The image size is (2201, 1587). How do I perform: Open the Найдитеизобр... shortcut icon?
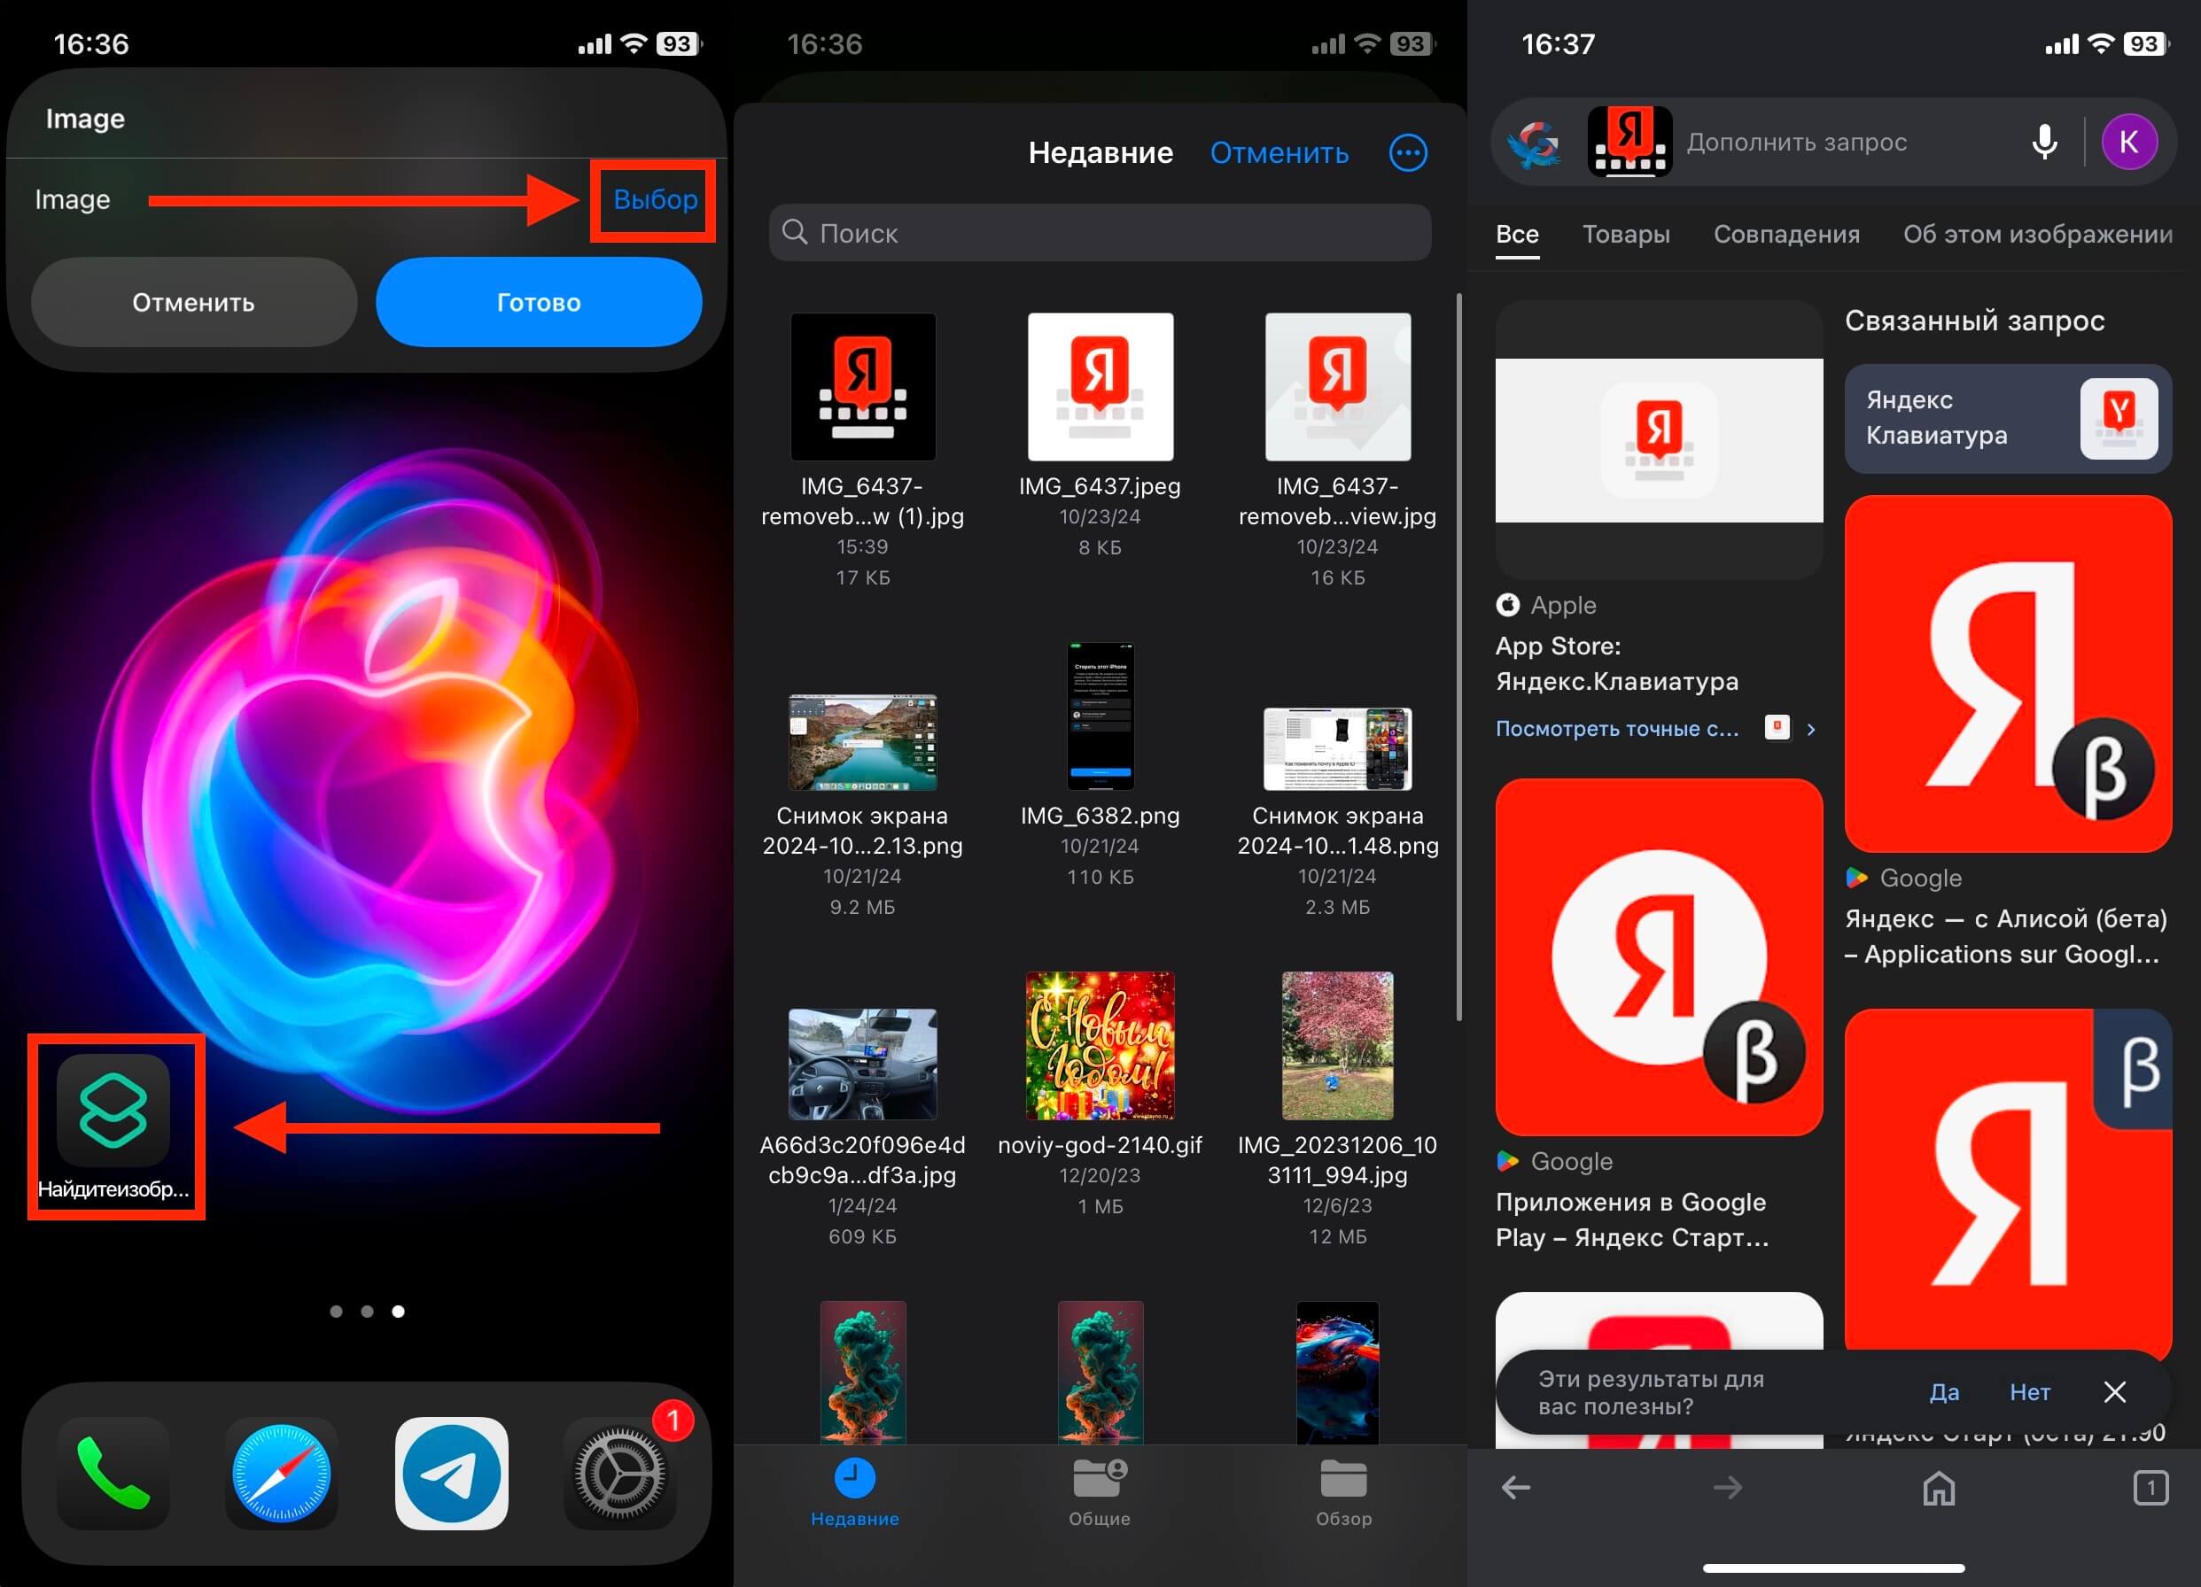click(113, 1110)
